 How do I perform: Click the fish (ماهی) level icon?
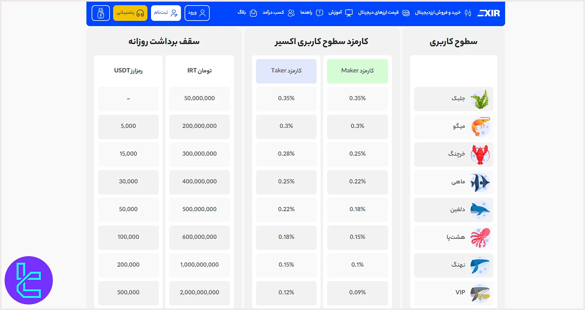(x=480, y=182)
